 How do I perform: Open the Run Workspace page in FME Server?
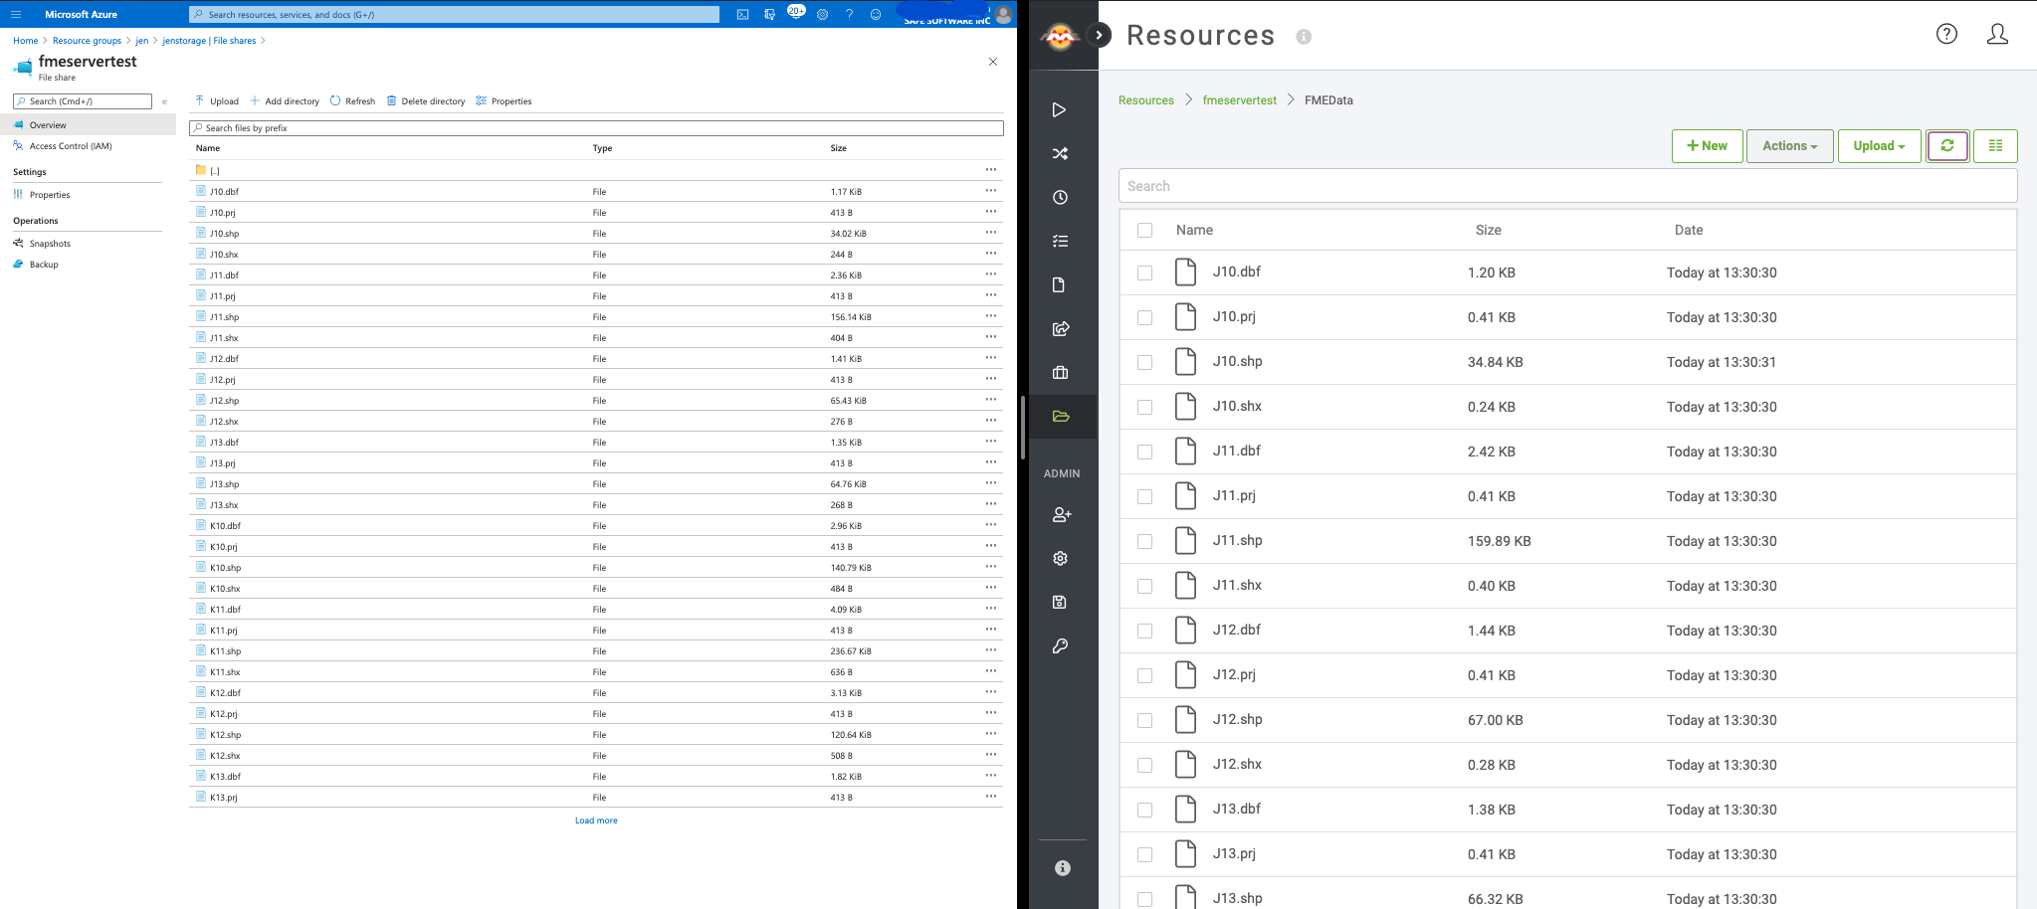[1060, 109]
